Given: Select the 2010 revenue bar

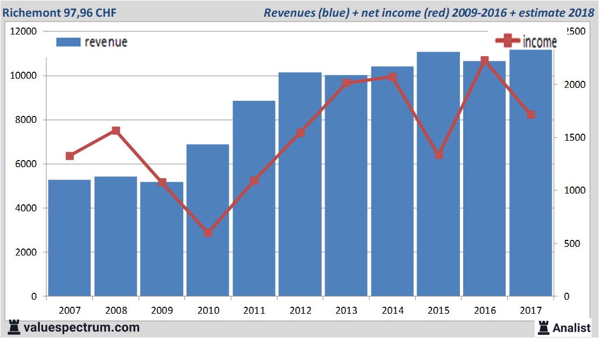Looking at the screenshot, I should [x=208, y=220].
